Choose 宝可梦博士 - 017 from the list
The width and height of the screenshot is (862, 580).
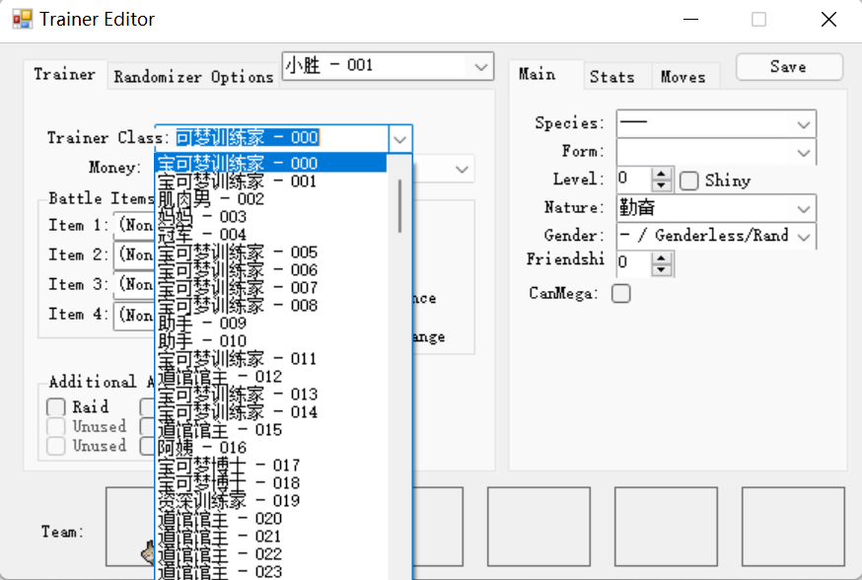(x=271, y=466)
